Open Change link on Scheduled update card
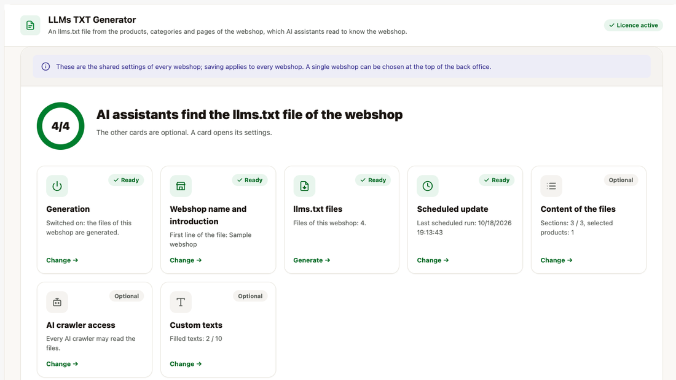676x380 pixels. (x=433, y=260)
